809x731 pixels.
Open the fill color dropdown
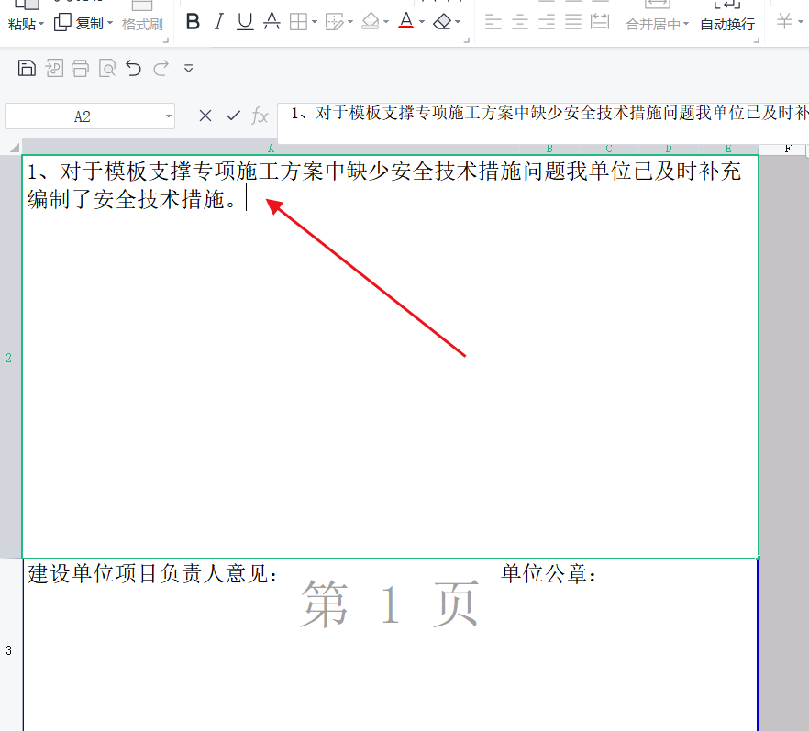tap(386, 22)
